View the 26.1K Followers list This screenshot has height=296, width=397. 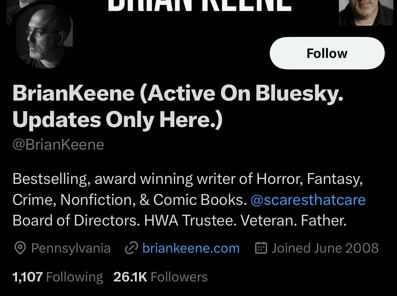click(x=160, y=277)
